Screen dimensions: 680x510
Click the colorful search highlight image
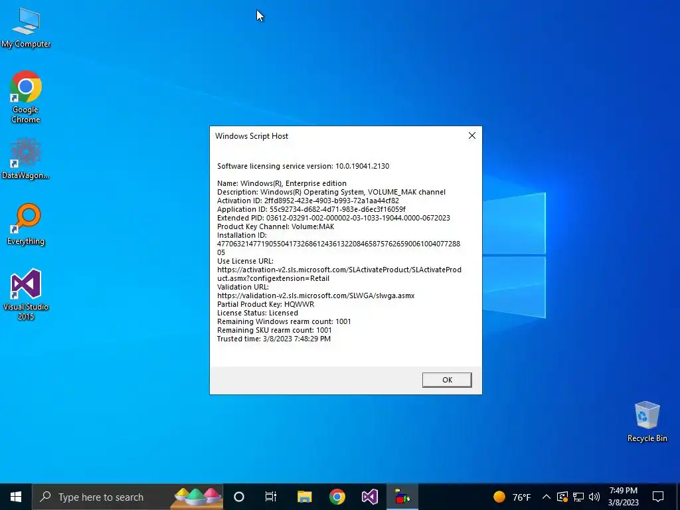click(197, 497)
